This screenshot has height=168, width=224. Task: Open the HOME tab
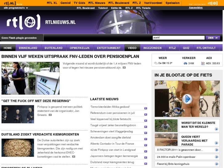8,48
